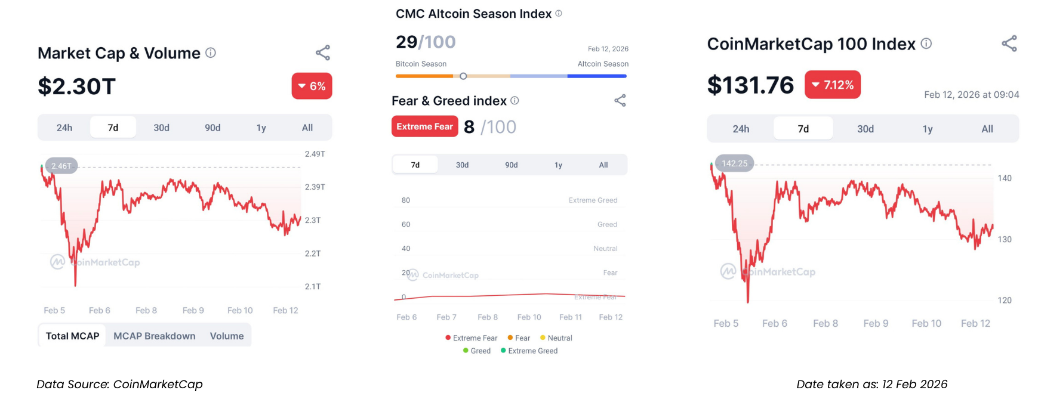Click the Altcoin Season slider handle
Screen dimensions: 1038x393
pos(463,76)
